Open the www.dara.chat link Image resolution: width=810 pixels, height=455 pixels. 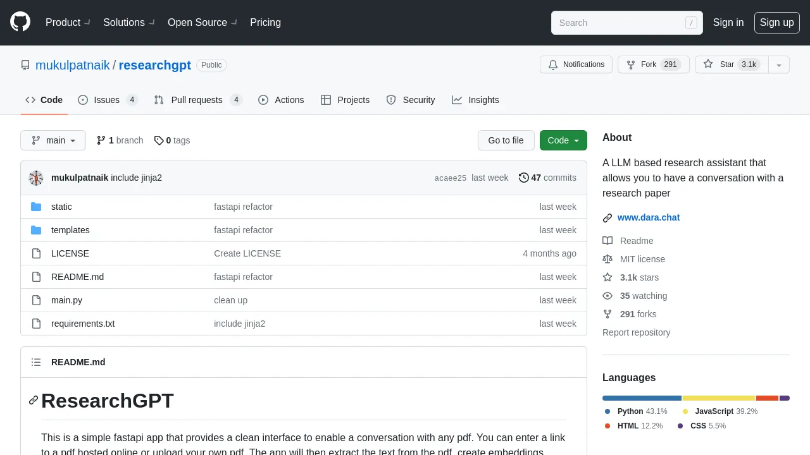coord(649,217)
